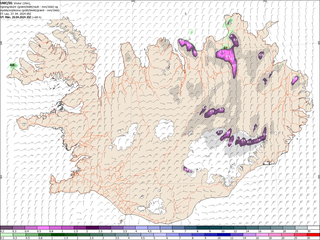Pick the bright red 30 rain legend swatch

point(313,235)
